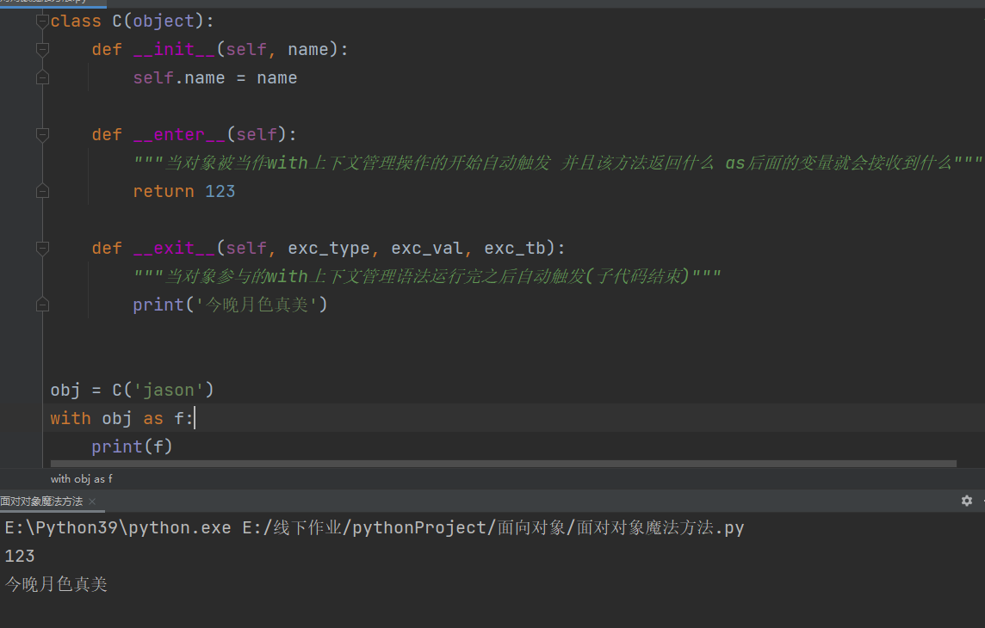Click print('今晚月色真美') line in editor
Viewport: 985px width, 628px height.
pyautogui.click(x=230, y=305)
